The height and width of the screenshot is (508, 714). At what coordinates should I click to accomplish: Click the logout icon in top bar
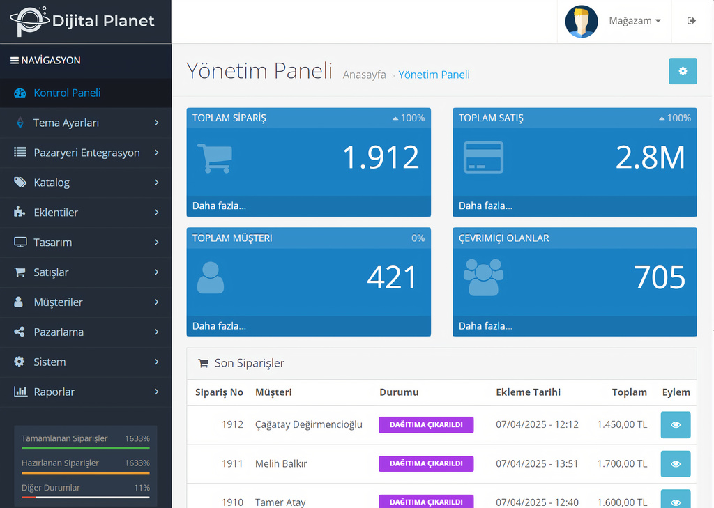coord(692,21)
